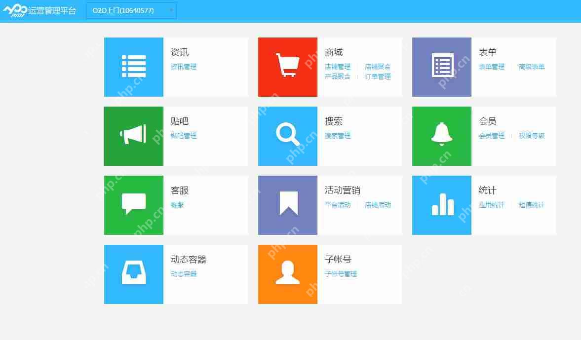The height and width of the screenshot is (340, 581).
Task: Click the bell icon for 会员
Action: click(x=441, y=136)
